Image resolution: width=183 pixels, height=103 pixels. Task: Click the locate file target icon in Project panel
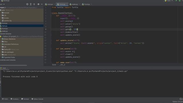point(27,4)
